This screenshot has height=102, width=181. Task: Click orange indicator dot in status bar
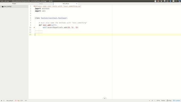pyautogui.click(x=150, y=101)
